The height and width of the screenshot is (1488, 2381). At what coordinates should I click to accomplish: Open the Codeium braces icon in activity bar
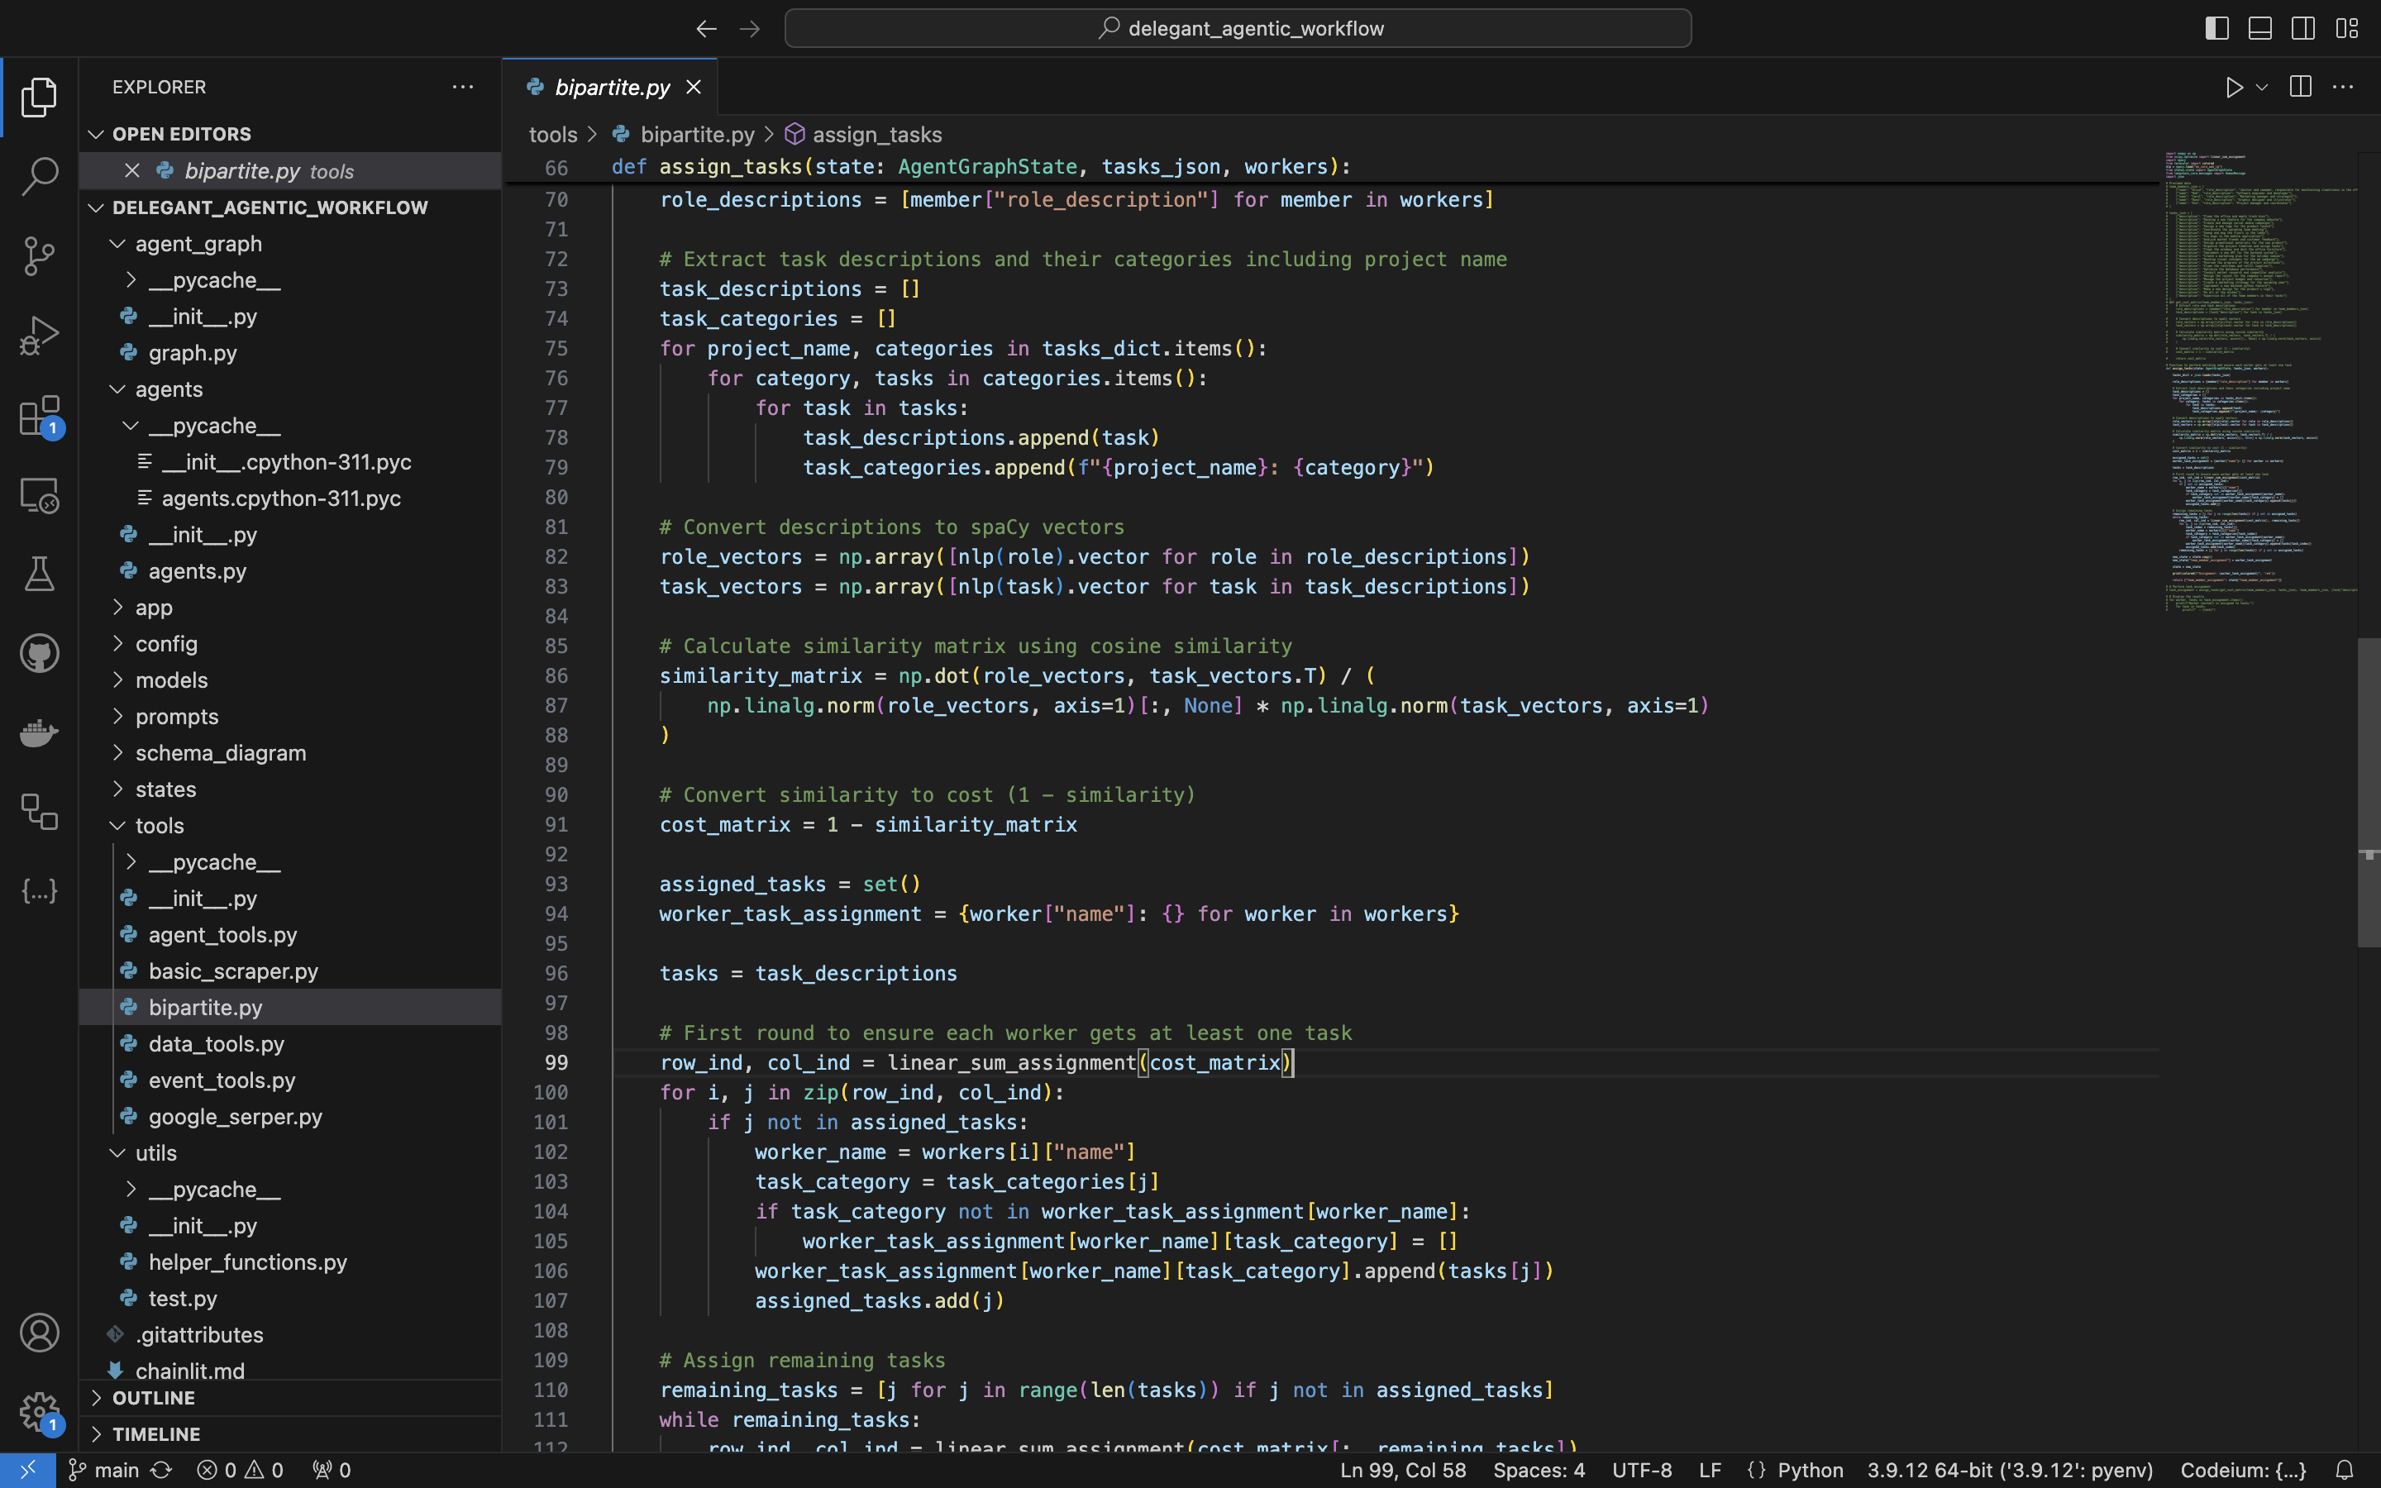coord(40,892)
